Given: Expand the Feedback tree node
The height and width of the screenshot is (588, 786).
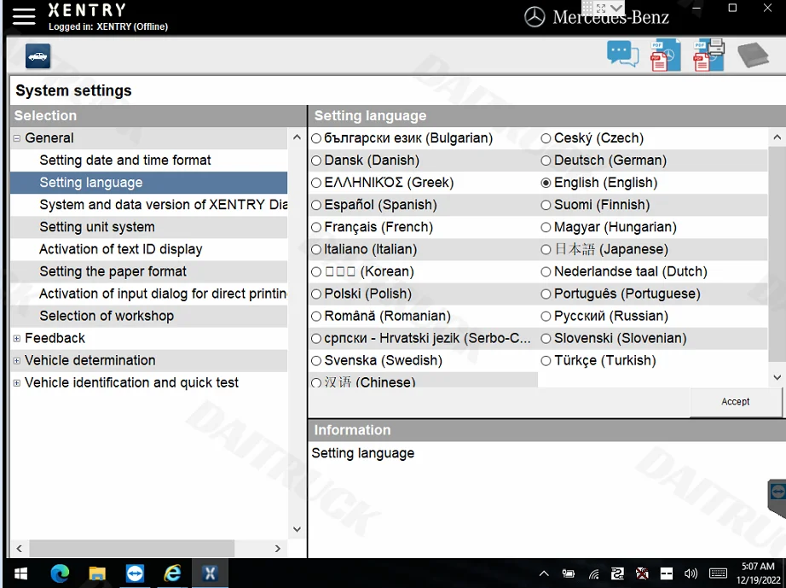Looking at the screenshot, I should pos(16,339).
